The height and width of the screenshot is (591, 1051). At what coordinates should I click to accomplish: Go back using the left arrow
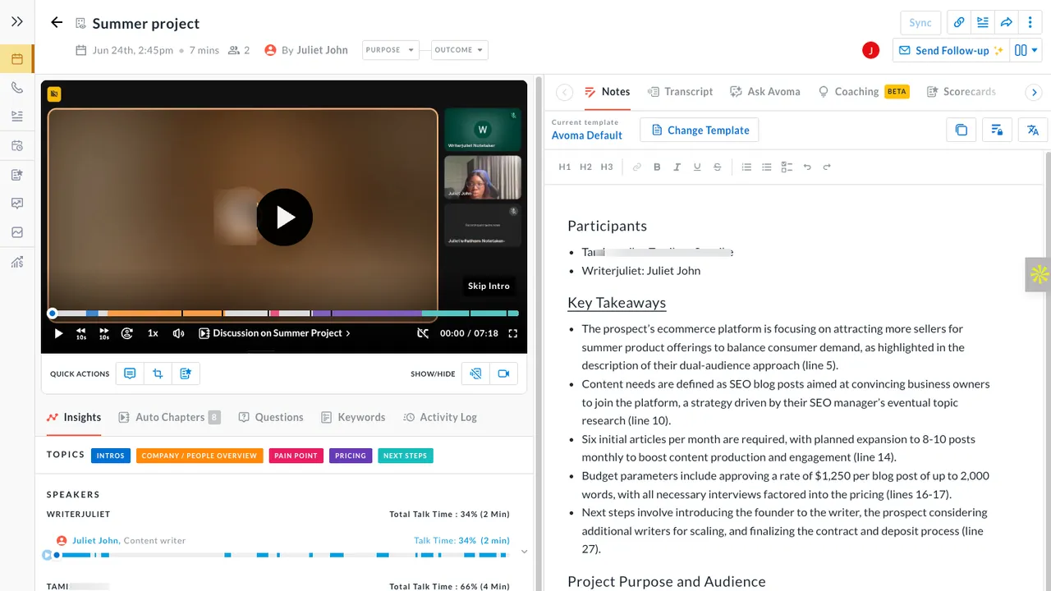[57, 23]
